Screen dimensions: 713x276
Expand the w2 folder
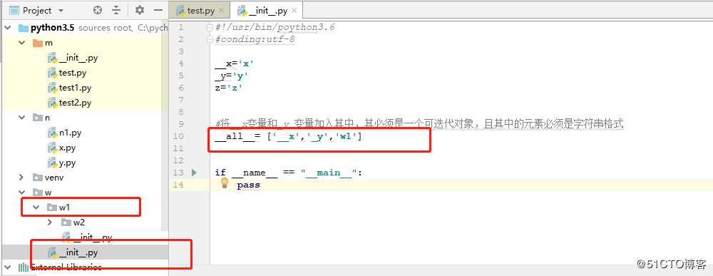pos(50,223)
